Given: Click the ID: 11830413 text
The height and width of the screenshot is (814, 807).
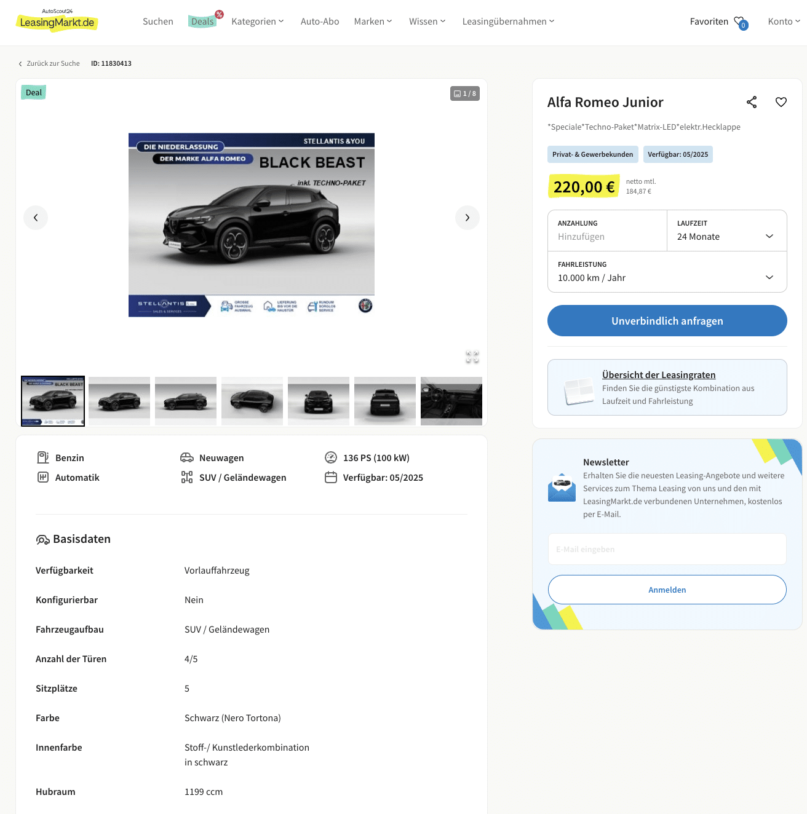Looking at the screenshot, I should pyautogui.click(x=111, y=63).
